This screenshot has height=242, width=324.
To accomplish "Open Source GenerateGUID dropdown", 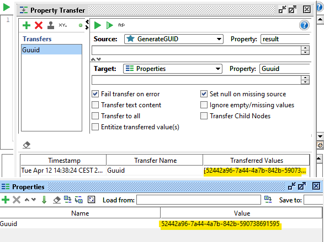I will point(174,39).
